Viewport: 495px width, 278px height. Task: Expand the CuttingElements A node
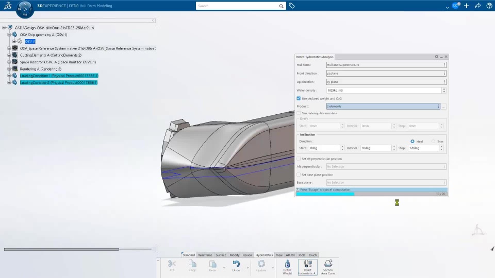[x=9, y=55]
